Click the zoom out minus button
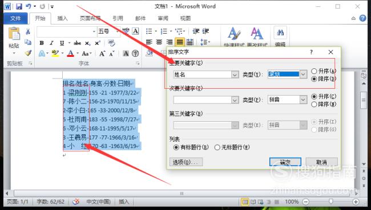 306,201
